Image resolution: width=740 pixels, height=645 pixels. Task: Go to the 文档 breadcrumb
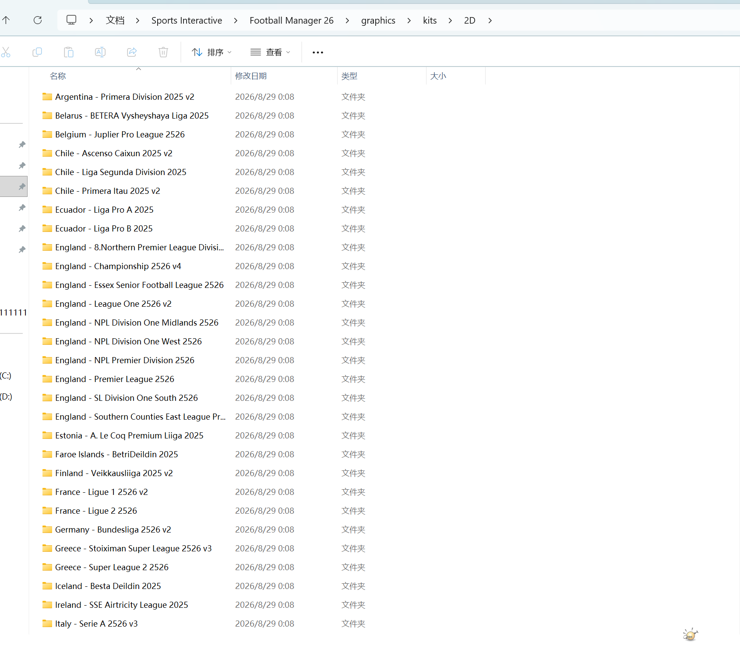coord(115,21)
